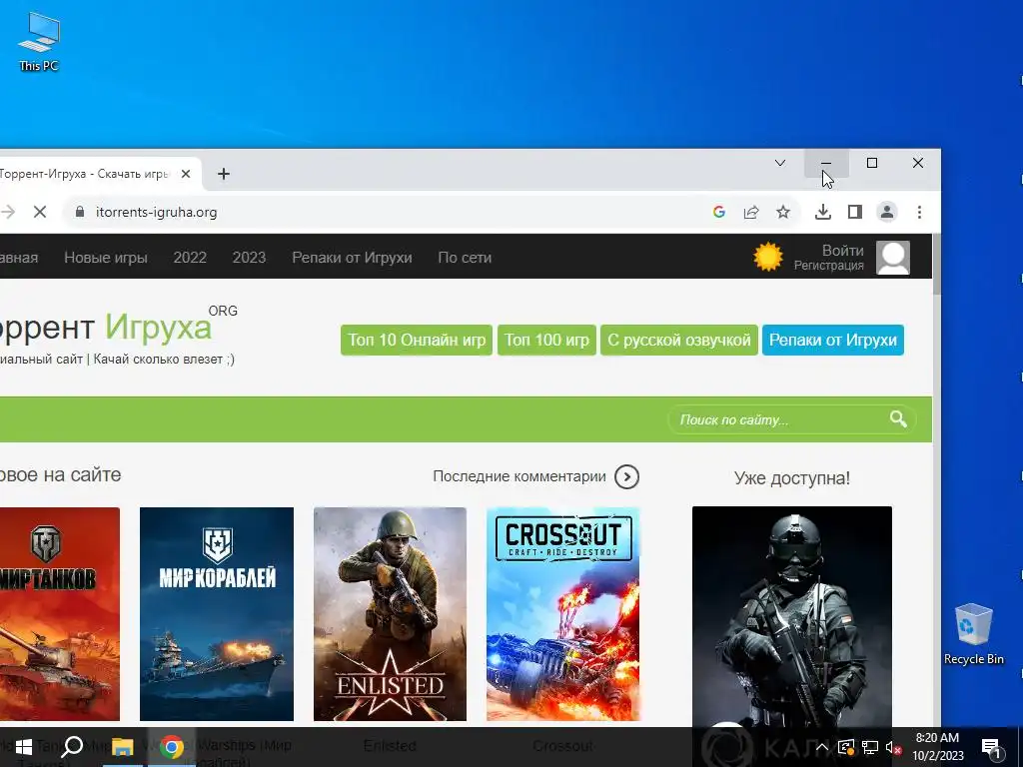Share this page using the share icon
Viewport: 1023px width, 767px height.
click(751, 212)
